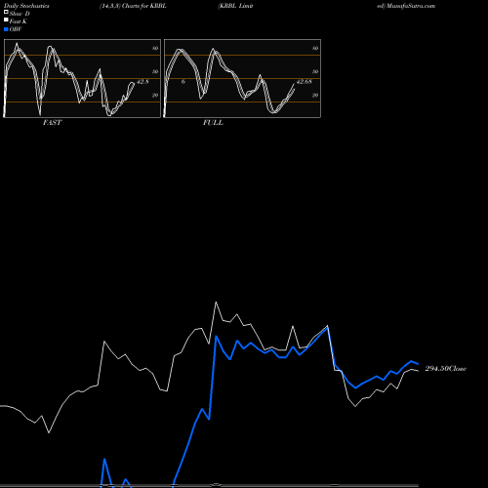Click the 20 level label in FAST chart
The image size is (488, 488).
155,95
